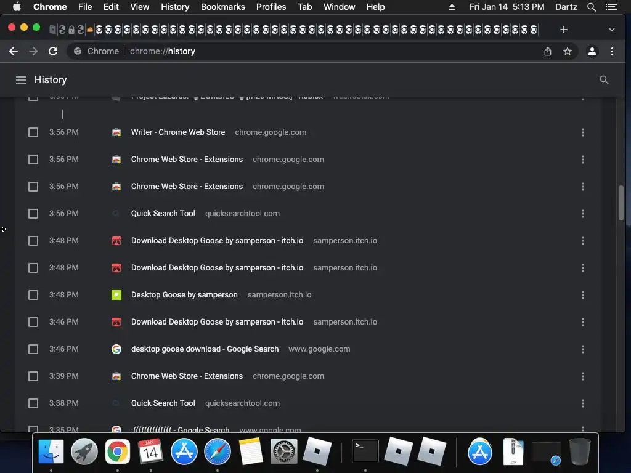Viewport: 631px width, 473px height.
Task: Open desktop goose download - Google Search link
Action: [205, 349]
